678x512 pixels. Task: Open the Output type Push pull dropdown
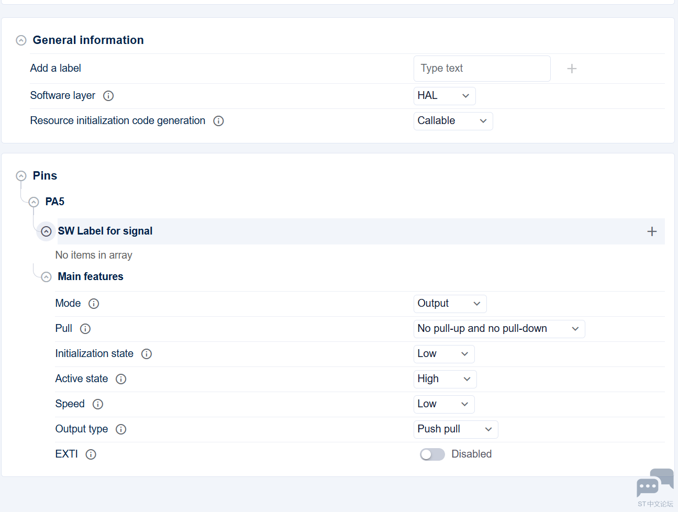click(x=455, y=429)
